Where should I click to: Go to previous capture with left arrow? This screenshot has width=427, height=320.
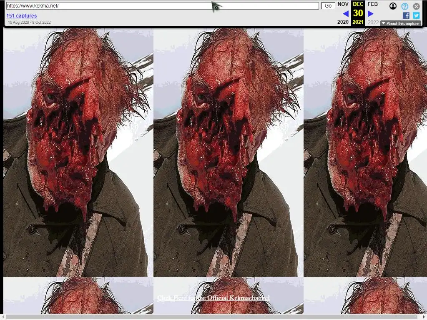[346, 13]
